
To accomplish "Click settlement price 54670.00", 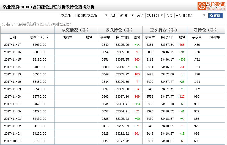I will click(39, 104).
